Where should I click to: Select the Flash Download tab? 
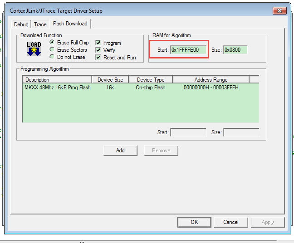pos(70,24)
